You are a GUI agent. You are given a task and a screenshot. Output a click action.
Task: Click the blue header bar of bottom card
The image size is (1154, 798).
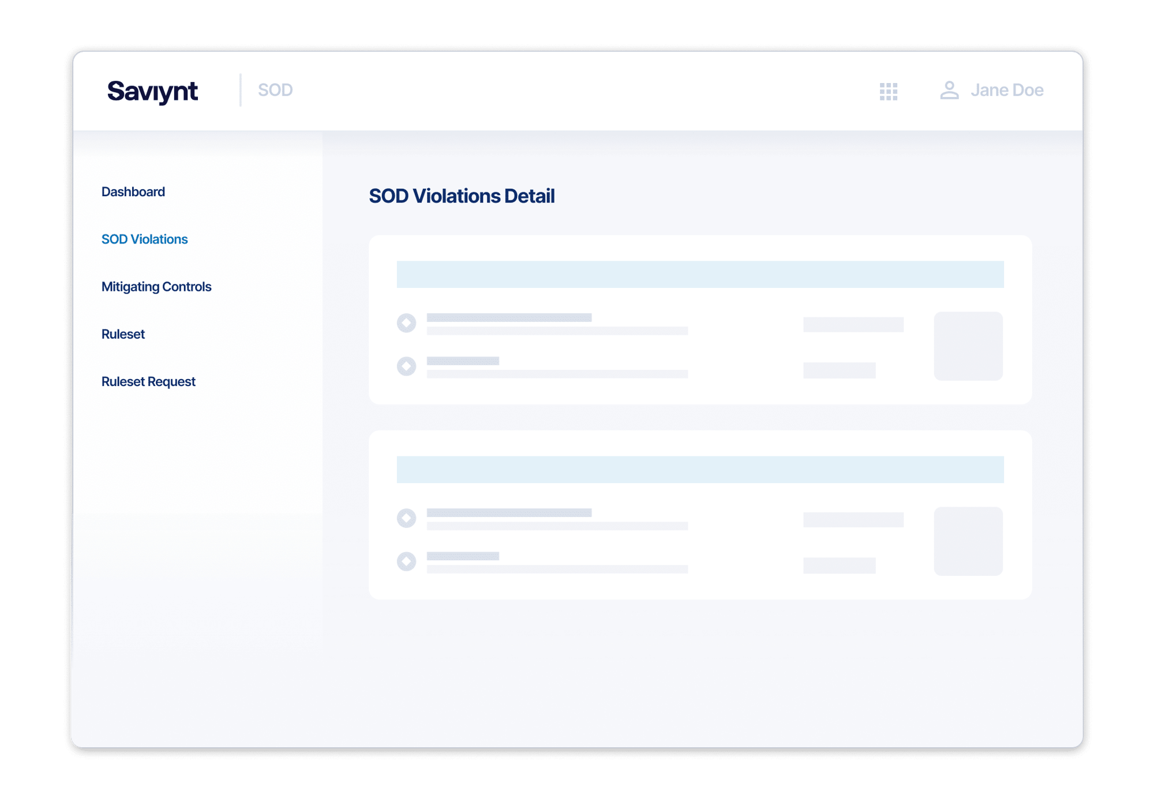point(700,469)
